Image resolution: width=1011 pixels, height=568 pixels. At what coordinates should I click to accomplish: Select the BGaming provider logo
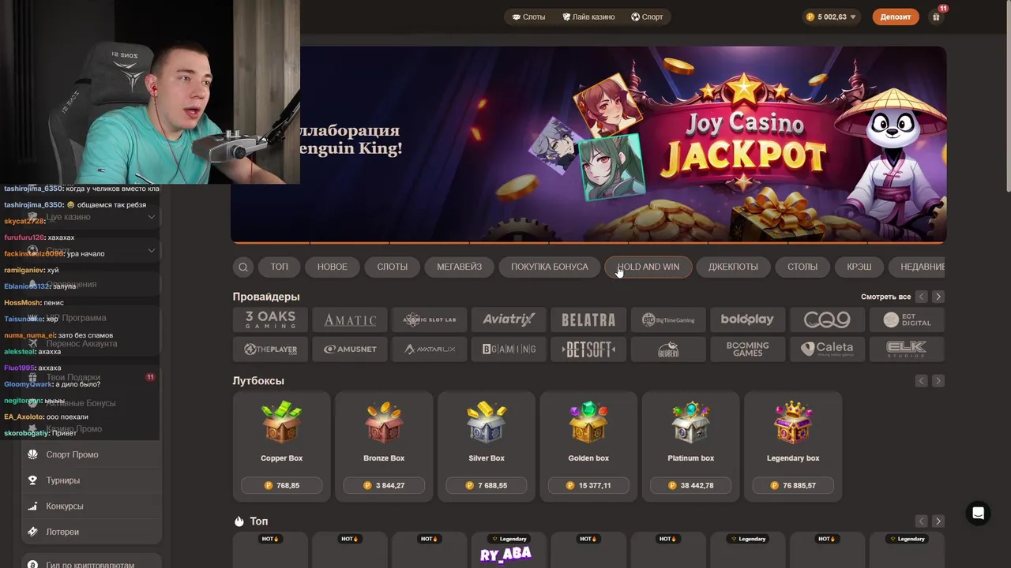[x=509, y=349]
